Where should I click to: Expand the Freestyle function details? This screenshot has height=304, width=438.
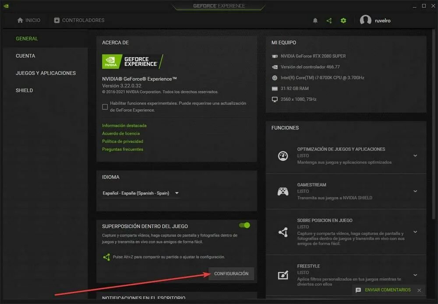pos(415,275)
